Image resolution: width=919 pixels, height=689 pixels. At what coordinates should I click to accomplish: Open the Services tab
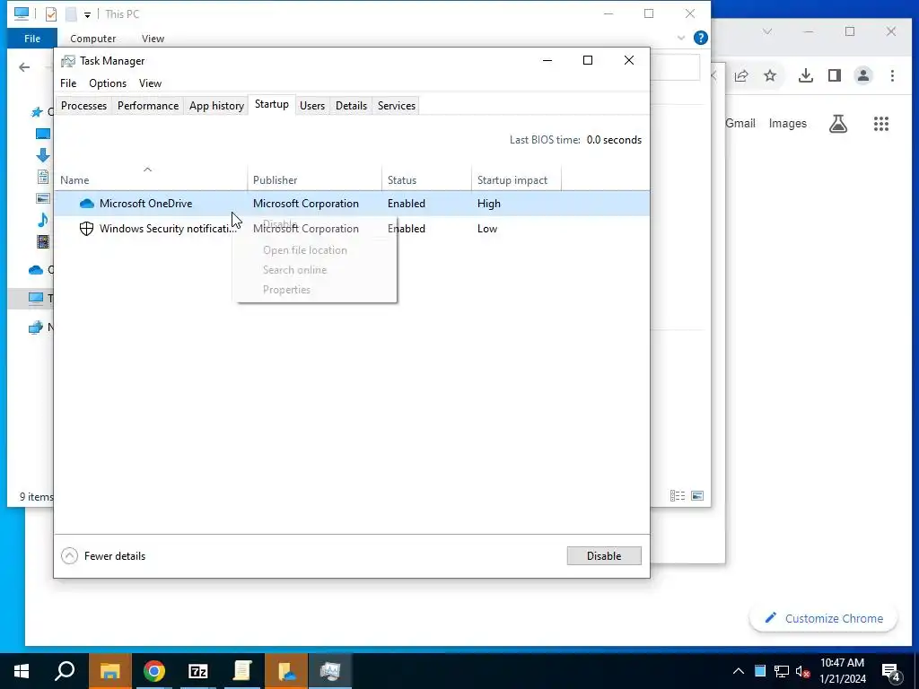coord(396,106)
